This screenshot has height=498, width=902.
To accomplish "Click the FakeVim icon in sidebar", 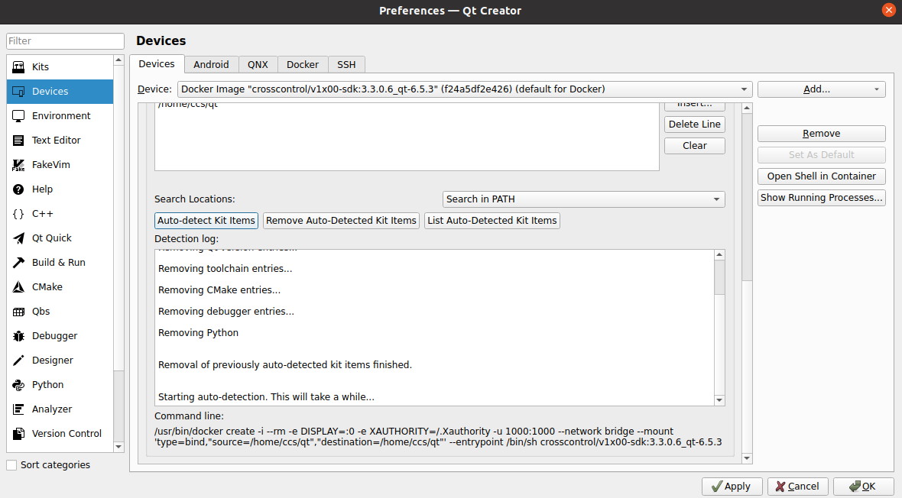I will tap(19, 165).
